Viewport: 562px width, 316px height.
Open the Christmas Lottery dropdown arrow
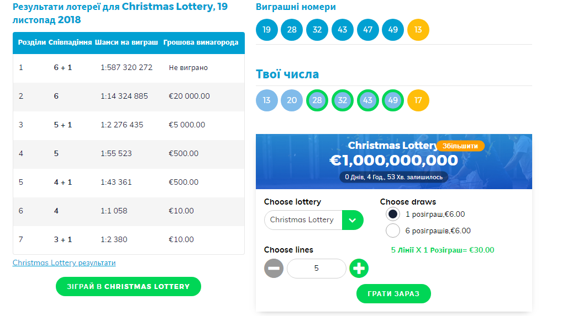pyautogui.click(x=353, y=220)
